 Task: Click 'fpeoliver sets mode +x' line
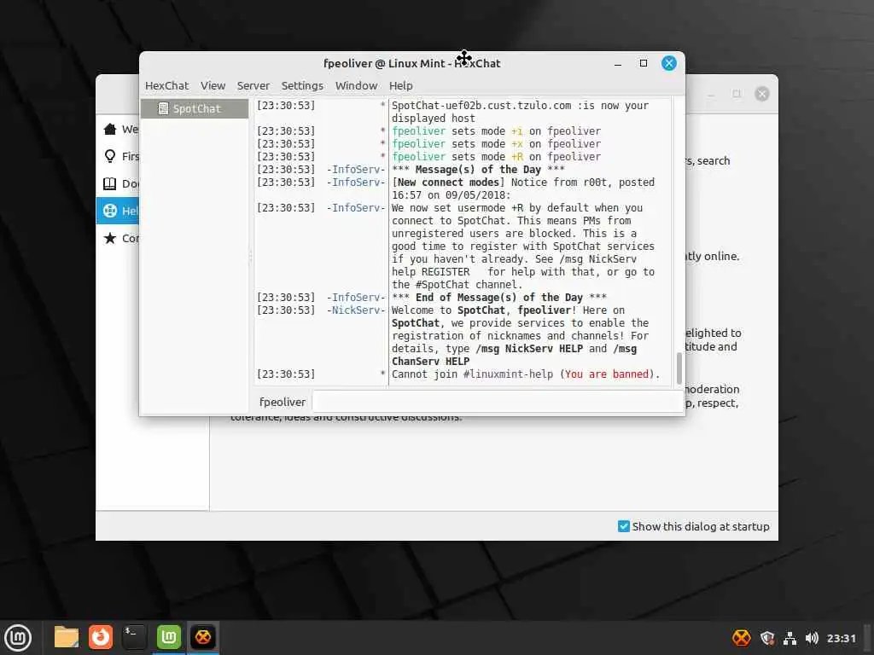click(x=496, y=143)
